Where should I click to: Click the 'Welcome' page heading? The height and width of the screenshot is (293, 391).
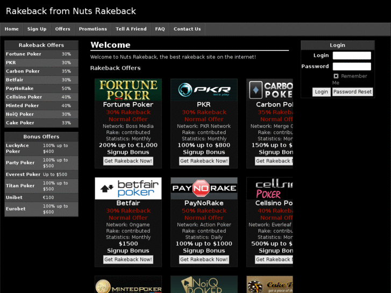click(x=110, y=45)
